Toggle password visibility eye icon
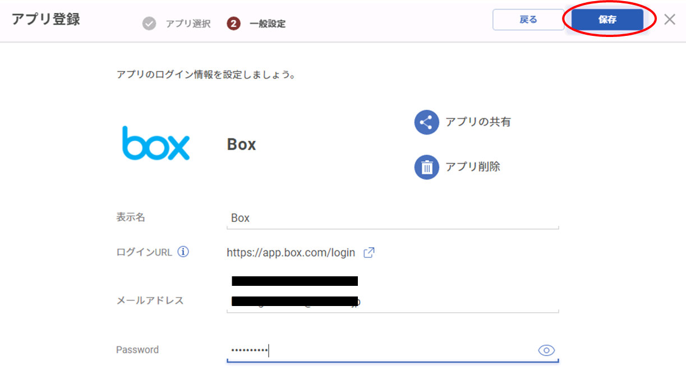Image resolution: width=686 pixels, height=380 pixels. 546,351
